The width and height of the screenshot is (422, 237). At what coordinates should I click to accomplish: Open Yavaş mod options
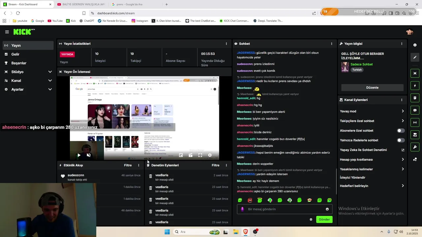pyautogui.click(x=372, y=111)
